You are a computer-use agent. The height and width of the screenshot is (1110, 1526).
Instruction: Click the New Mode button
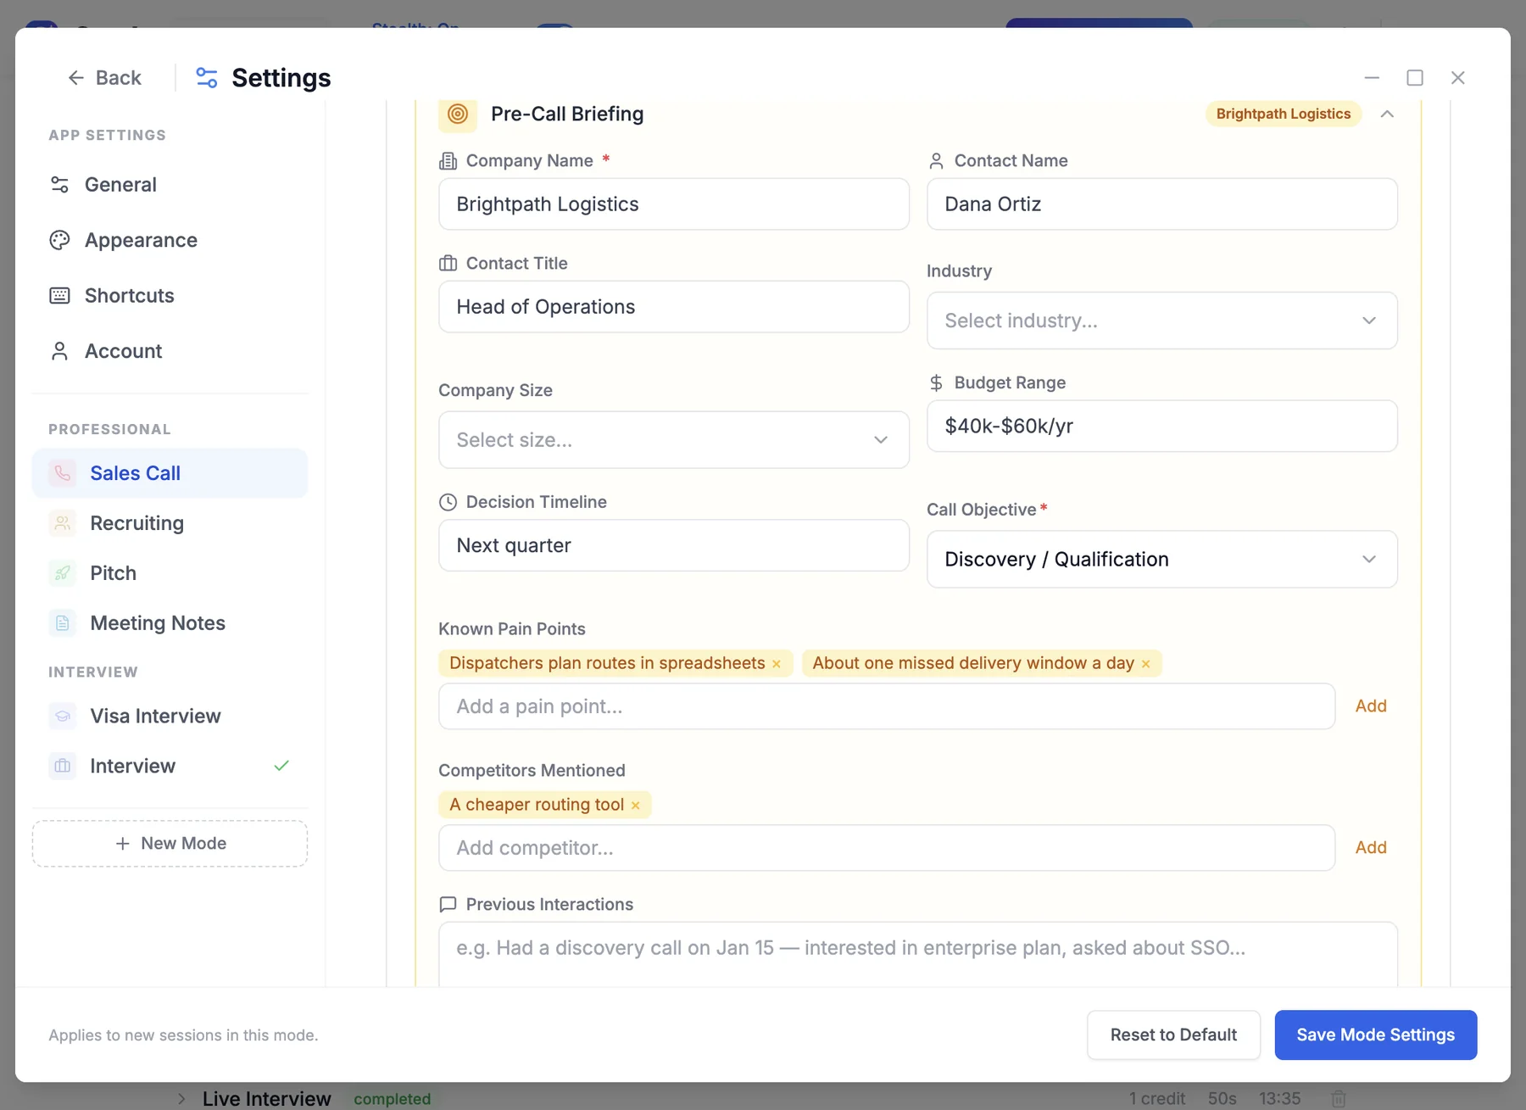pyautogui.click(x=170, y=844)
